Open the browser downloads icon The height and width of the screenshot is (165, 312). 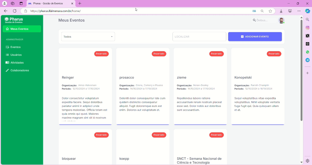pos(281,11)
